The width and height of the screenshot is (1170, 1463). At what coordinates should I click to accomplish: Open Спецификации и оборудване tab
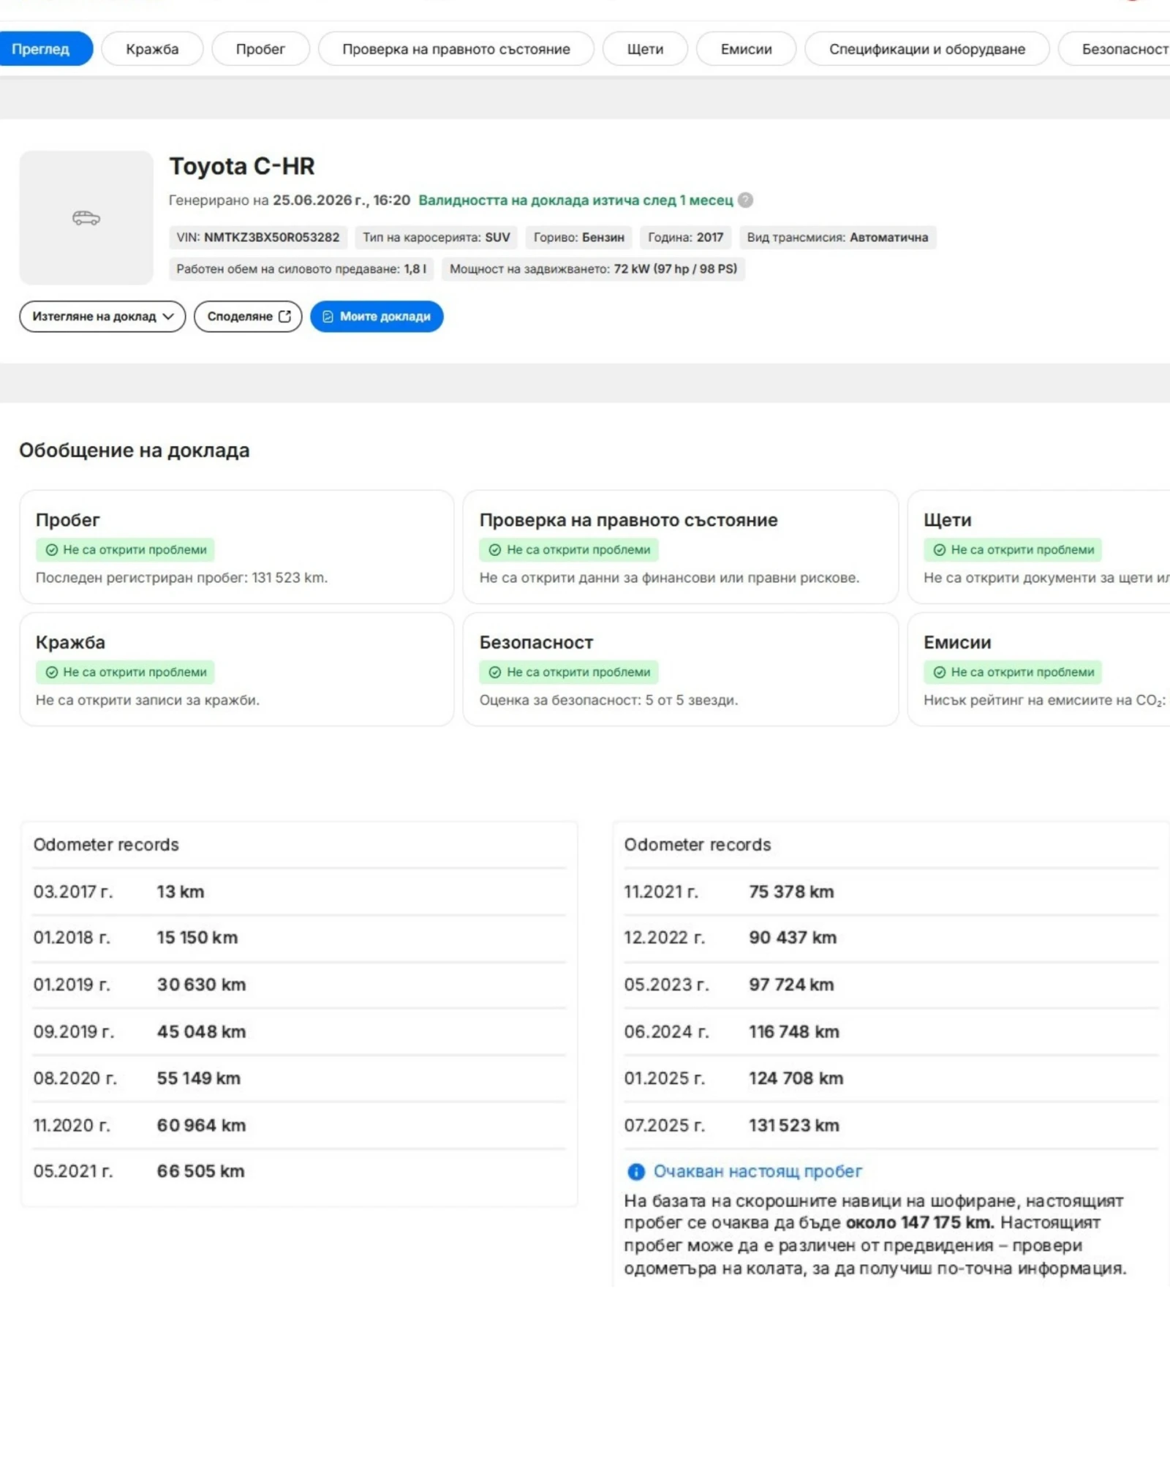point(927,49)
